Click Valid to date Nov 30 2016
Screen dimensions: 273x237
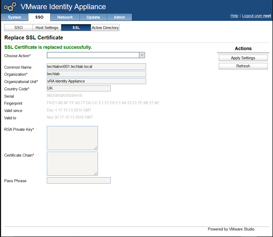pos(70,117)
